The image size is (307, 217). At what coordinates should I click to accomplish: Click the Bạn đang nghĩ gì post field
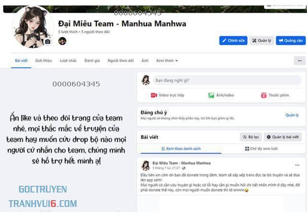pyautogui.click(x=227, y=80)
